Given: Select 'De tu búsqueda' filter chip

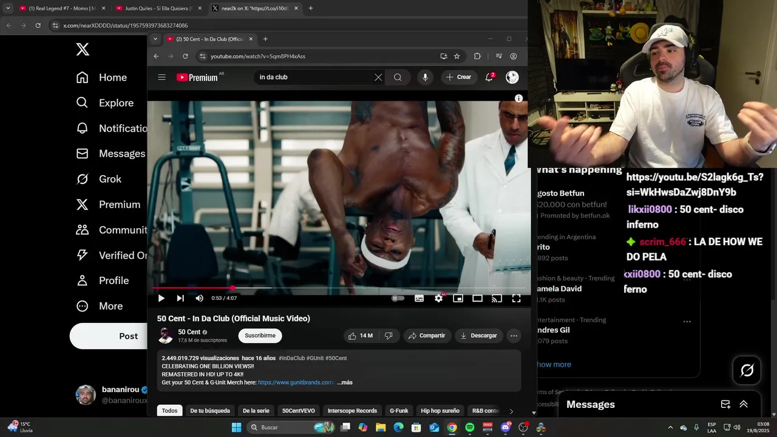Looking at the screenshot, I should [x=210, y=411].
